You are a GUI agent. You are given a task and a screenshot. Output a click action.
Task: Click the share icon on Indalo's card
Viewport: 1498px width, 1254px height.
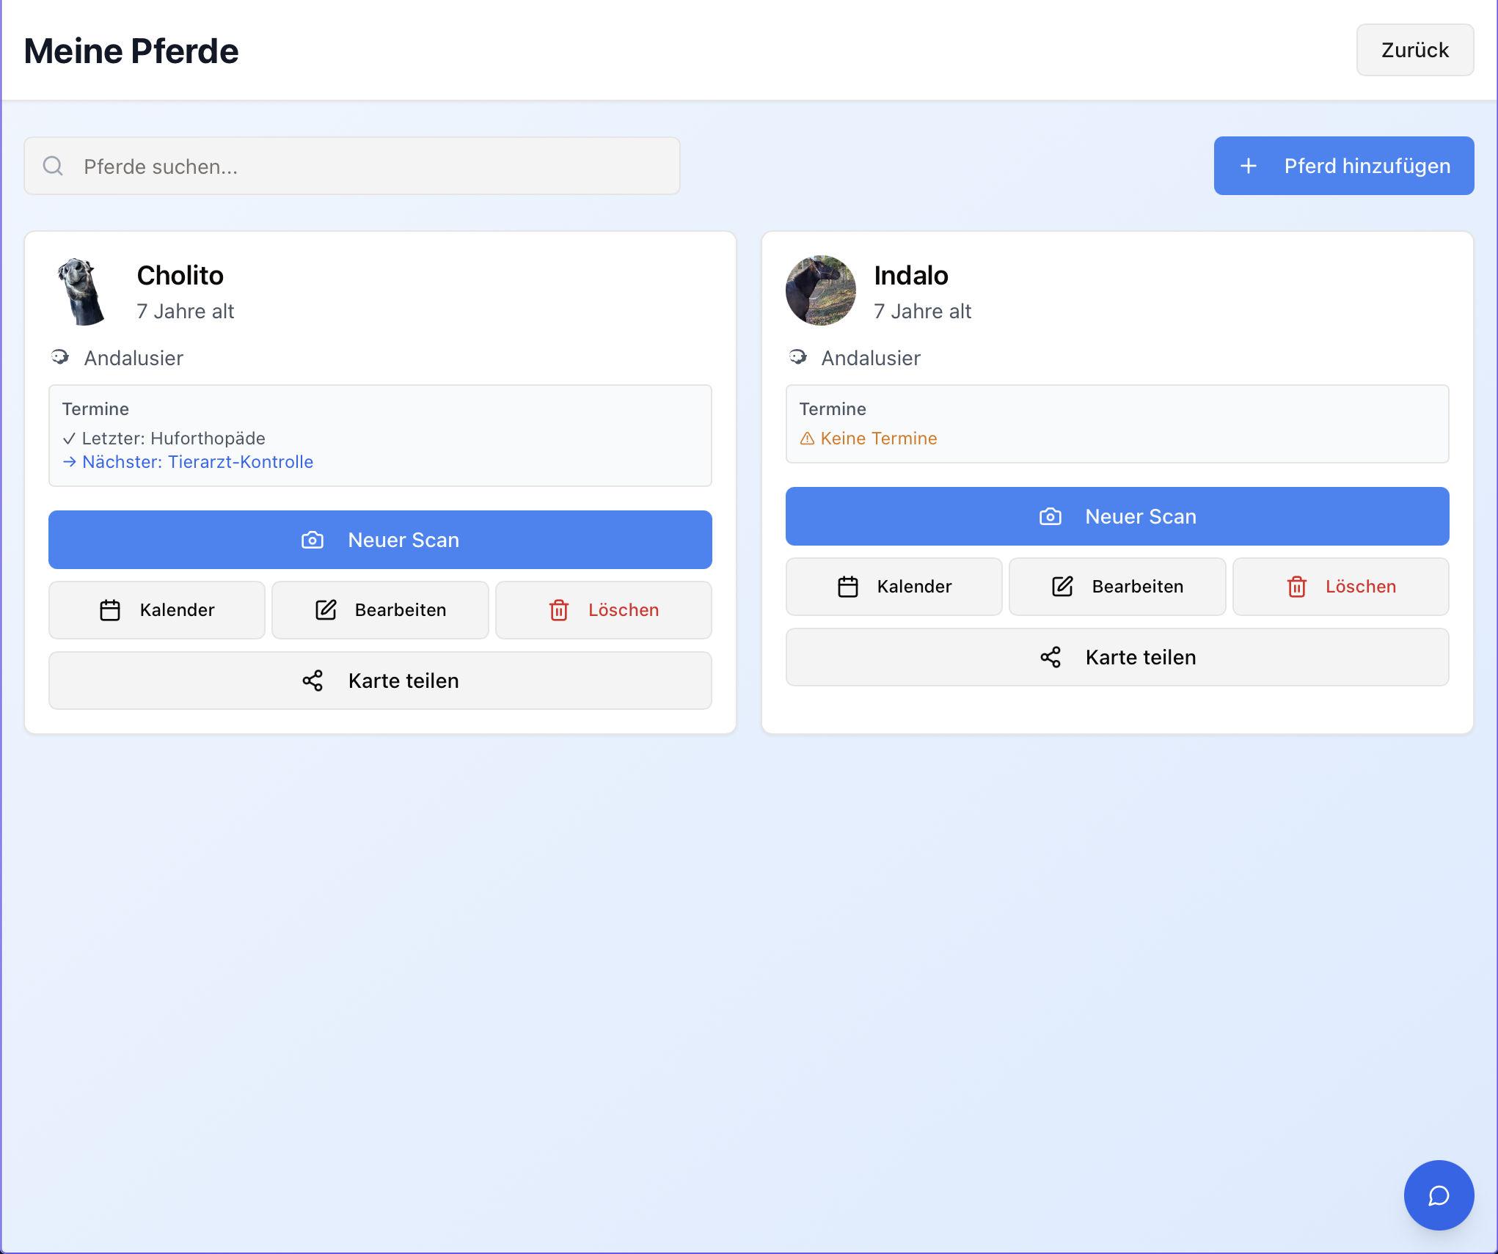(1050, 657)
